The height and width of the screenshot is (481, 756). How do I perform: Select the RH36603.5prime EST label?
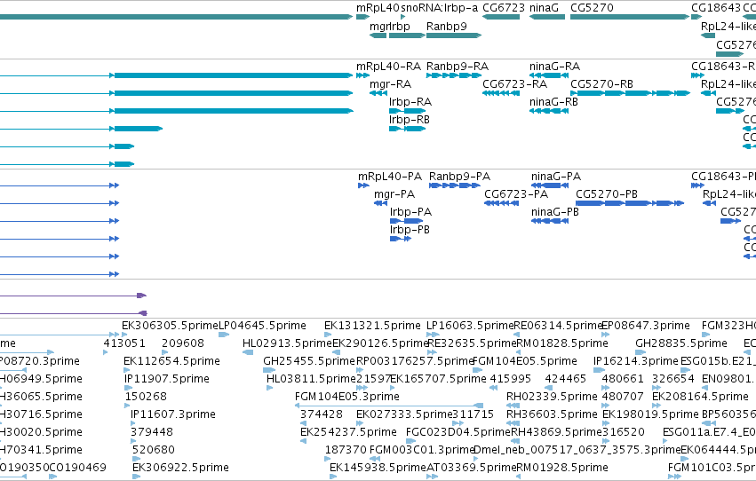[552, 414]
